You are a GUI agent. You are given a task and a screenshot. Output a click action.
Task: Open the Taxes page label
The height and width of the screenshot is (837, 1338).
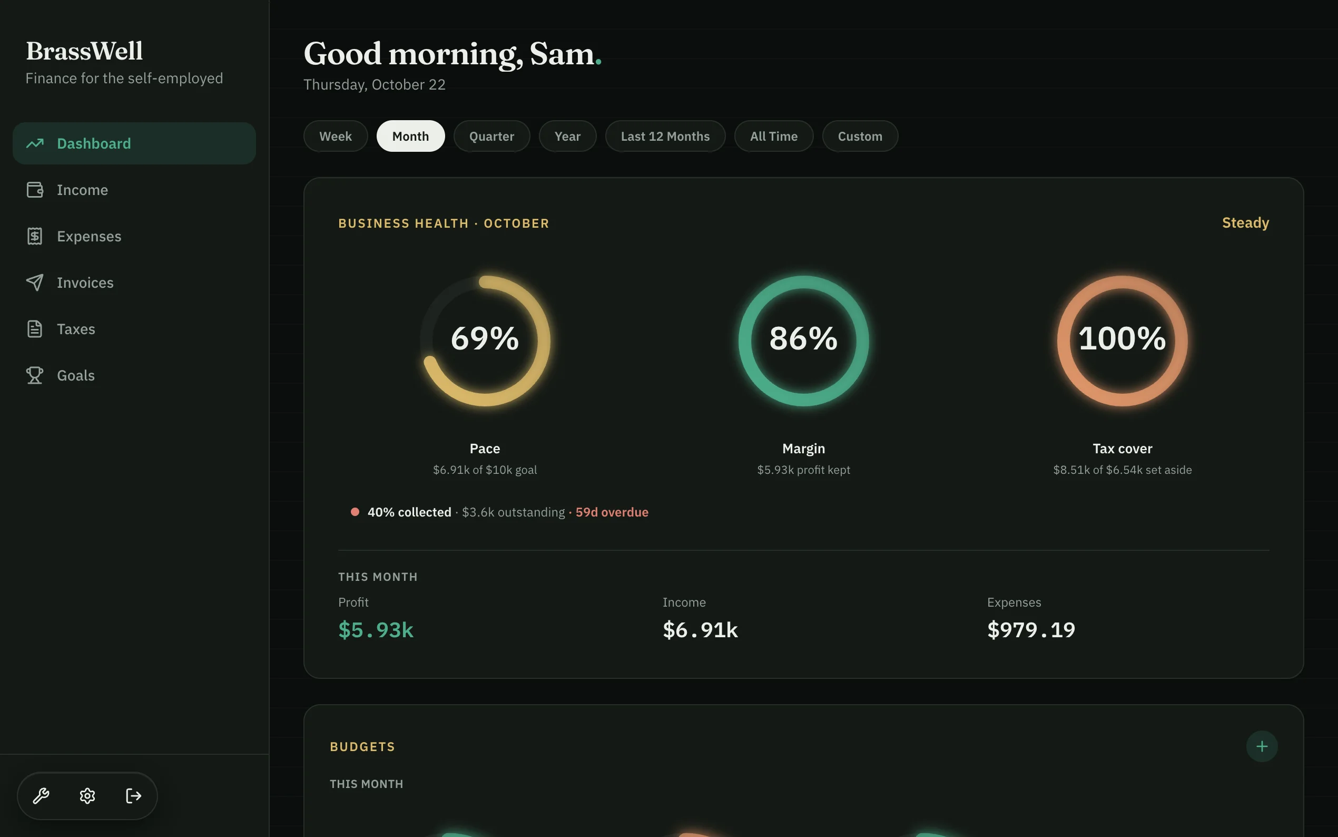coord(76,329)
